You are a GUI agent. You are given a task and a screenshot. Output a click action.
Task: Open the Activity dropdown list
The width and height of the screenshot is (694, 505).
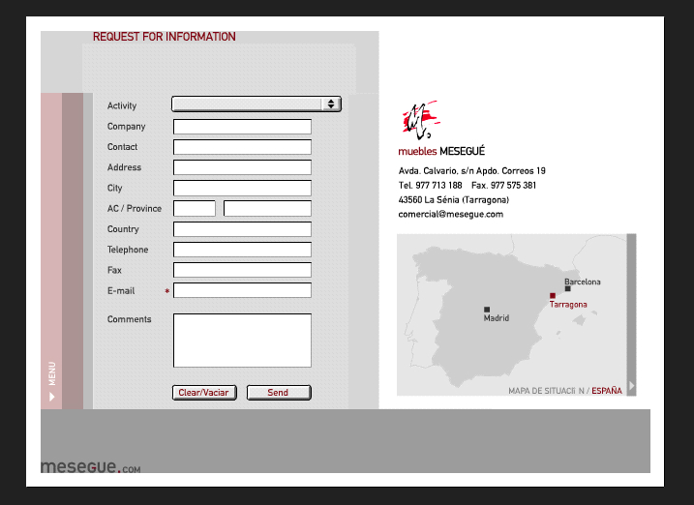point(256,104)
